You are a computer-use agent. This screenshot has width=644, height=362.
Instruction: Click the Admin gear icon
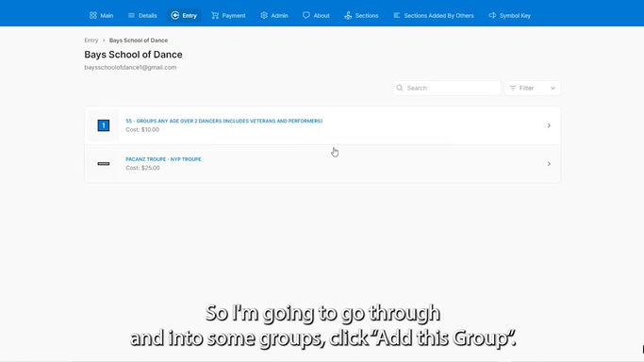click(x=264, y=16)
